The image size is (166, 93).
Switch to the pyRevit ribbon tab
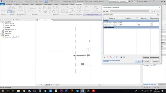[72, 4]
